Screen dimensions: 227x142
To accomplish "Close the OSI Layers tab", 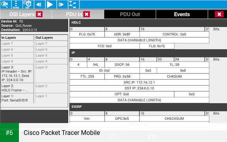I will (x=39, y=14).
